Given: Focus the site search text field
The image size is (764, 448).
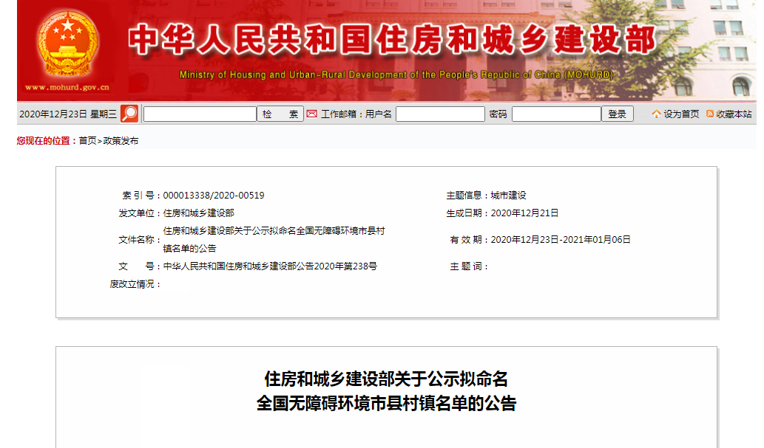Looking at the screenshot, I should pyautogui.click(x=200, y=114).
